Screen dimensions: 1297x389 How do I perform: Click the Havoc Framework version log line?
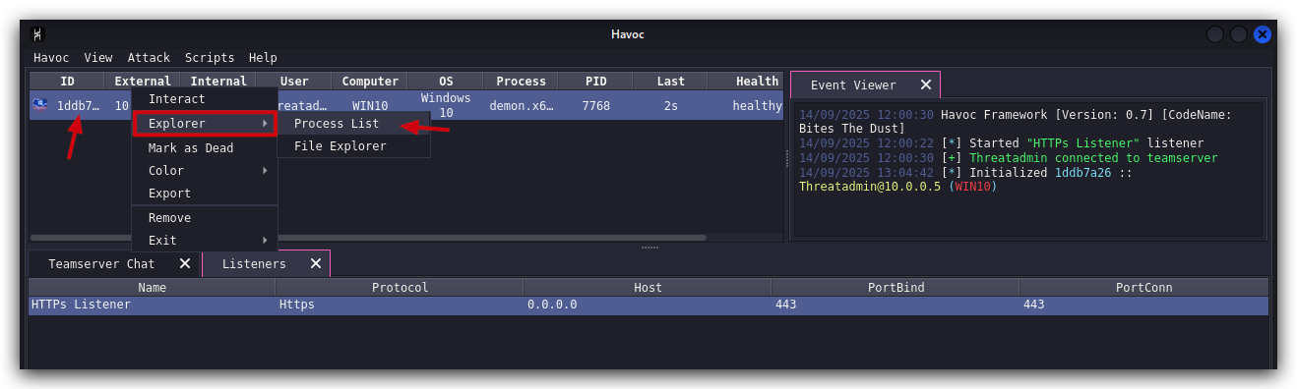click(1015, 122)
